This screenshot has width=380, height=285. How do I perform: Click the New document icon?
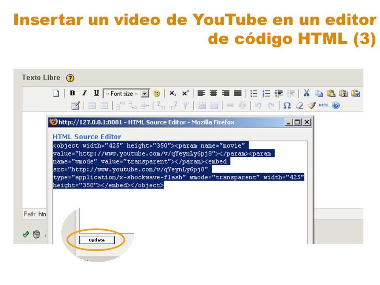pyautogui.click(x=56, y=93)
